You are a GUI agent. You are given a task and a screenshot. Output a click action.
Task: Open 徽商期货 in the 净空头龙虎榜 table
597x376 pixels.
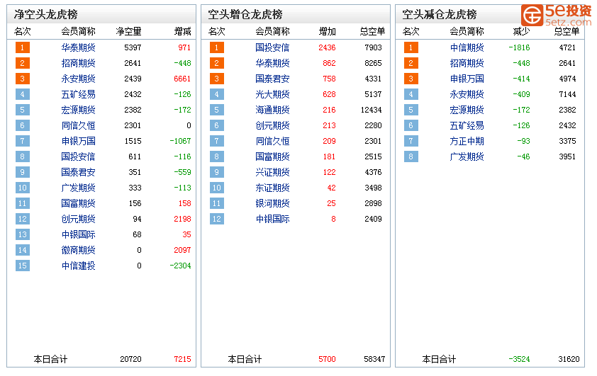click(x=78, y=250)
